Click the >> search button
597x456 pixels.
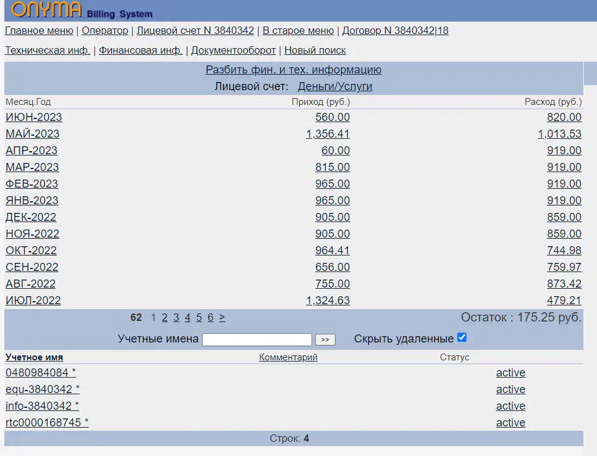[x=325, y=339]
